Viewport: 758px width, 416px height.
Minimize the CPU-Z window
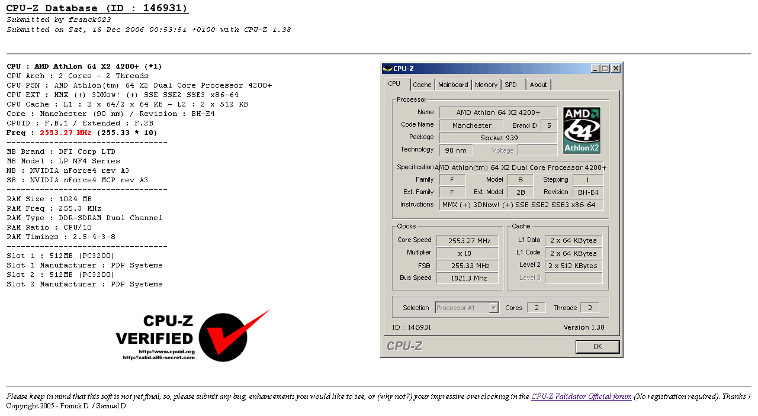pos(596,69)
